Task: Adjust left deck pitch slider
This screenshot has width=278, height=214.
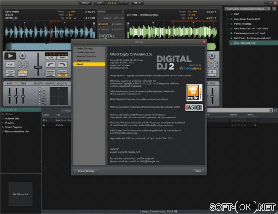Action: pyautogui.click(x=38, y=67)
